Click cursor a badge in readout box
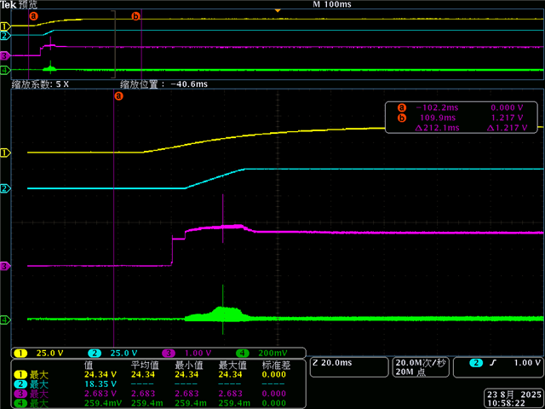 pos(402,108)
